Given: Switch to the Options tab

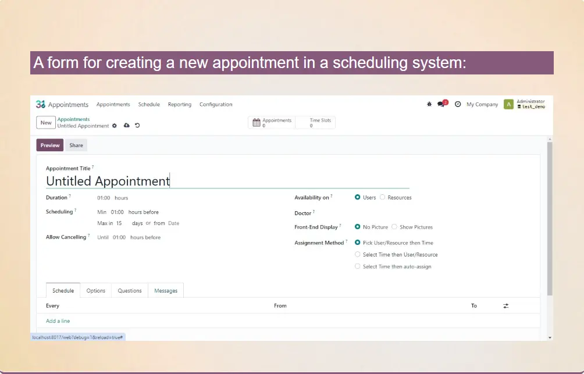Looking at the screenshot, I should coord(96,291).
